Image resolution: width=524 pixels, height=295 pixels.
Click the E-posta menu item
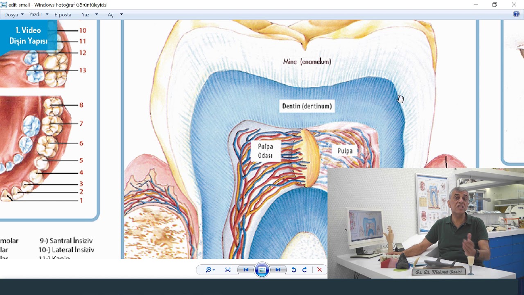tap(63, 14)
